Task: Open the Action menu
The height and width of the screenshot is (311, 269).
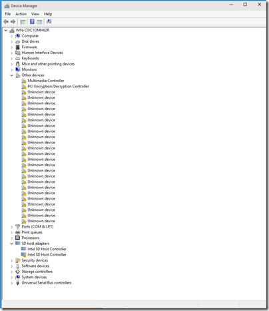Action: point(21,14)
